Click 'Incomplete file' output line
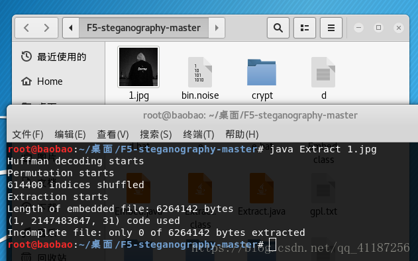Screen dimensions: 418x261 (x=156, y=233)
